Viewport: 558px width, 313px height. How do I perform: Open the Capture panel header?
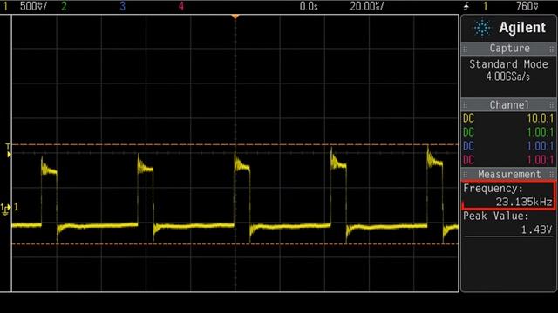pyautogui.click(x=508, y=49)
